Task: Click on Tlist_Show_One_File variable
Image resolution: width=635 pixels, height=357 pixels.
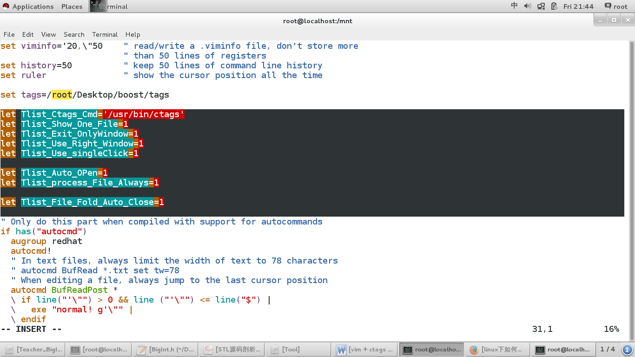Action: point(69,124)
